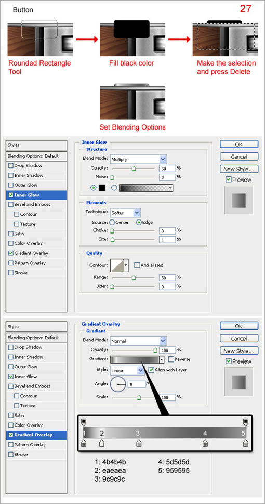
Task: Click the Inner Glow gradient preview swatch
Action: [143, 188]
